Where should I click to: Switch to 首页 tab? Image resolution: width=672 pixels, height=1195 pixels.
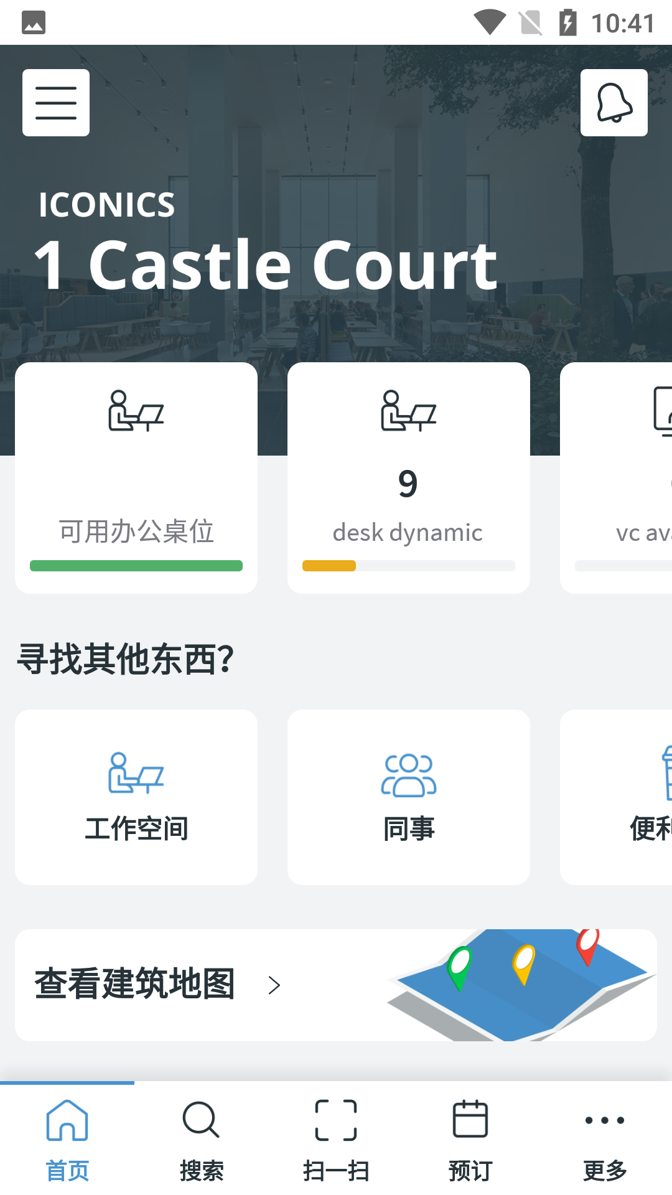(x=67, y=1138)
